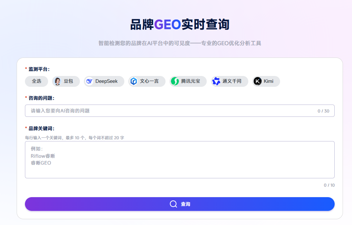Select the 豆包 platform text label
The height and width of the screenshot is (225, 352).
pyautogui.click(x=68, y=81)
